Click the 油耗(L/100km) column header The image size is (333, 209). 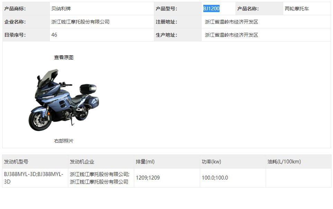pos(284,162)
